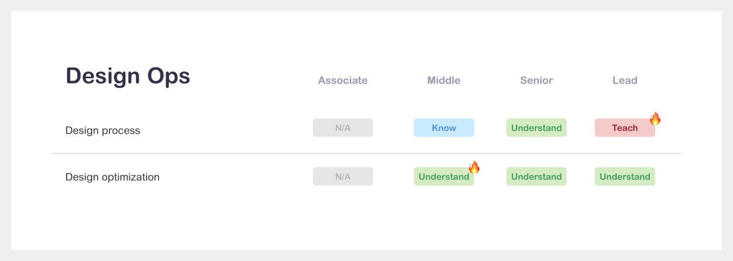Image resolution: width=733 pixels, height=261 pixels.
Task: Click Senior Understand badge for Design optimization
Action: [537, 176]
